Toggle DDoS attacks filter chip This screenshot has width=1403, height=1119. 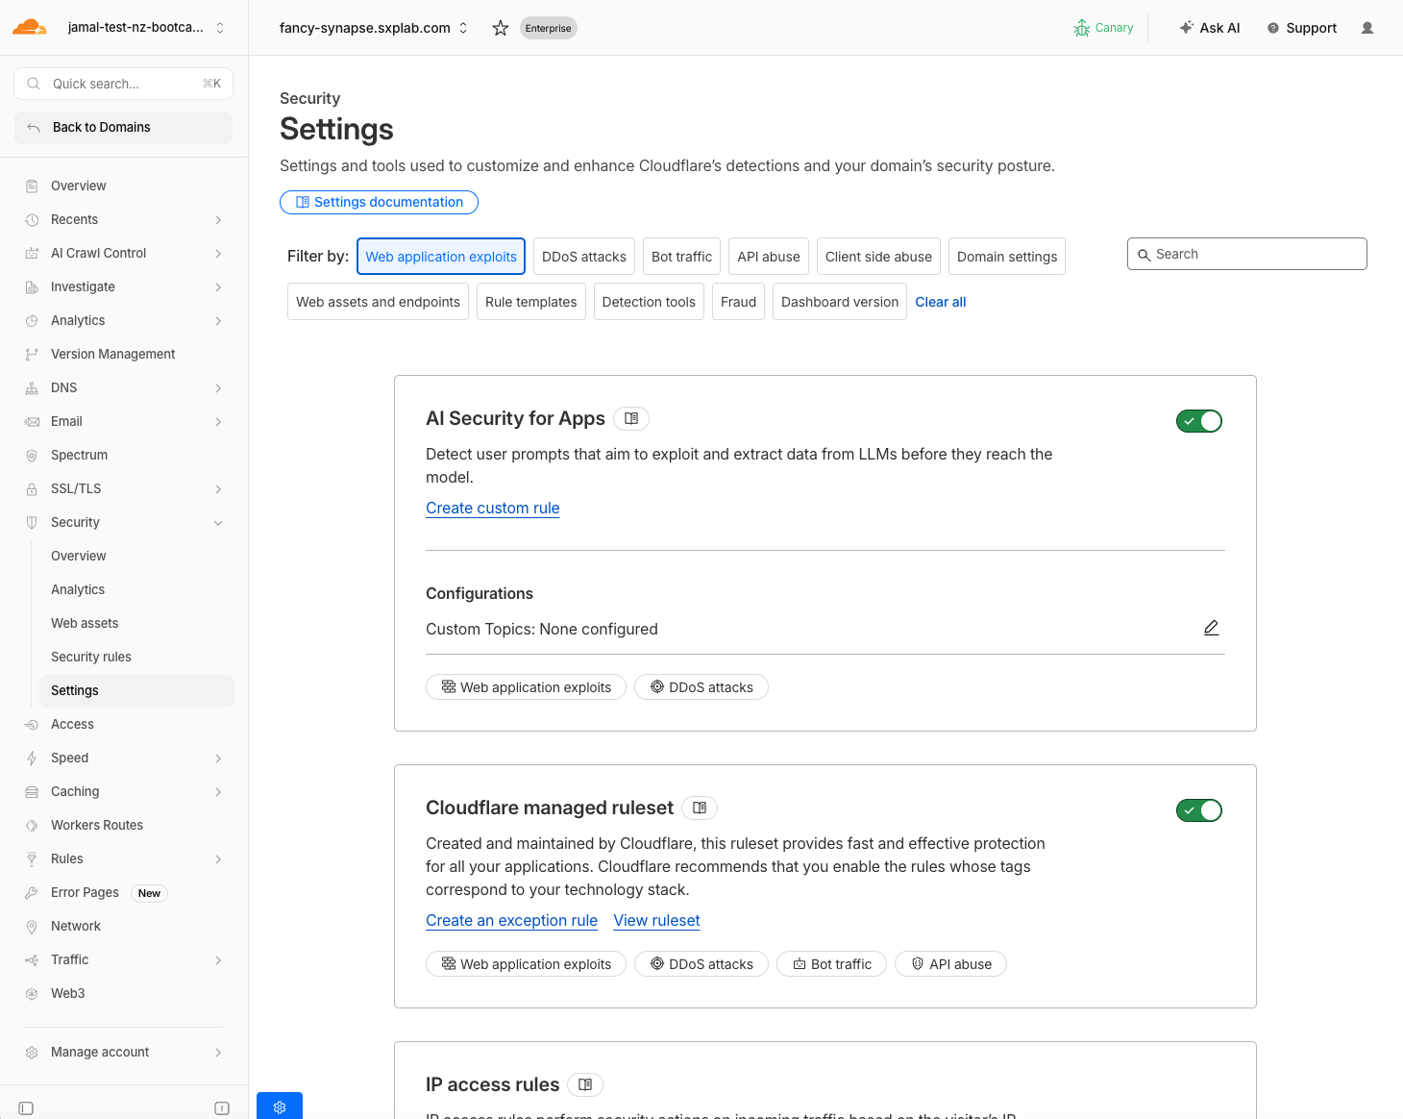(584, 257)
